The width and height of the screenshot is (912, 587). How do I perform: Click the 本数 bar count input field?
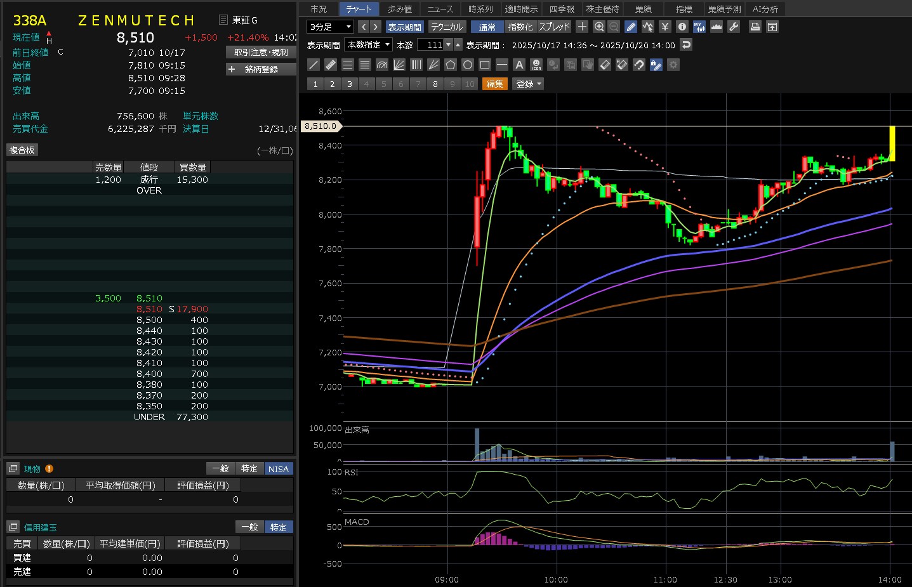pos(430,45)
